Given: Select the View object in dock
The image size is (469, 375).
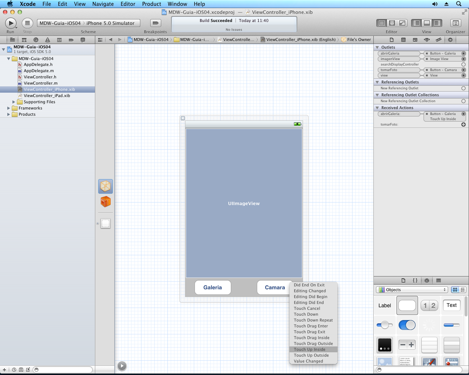Looking at the screenshot, I should (106, 223).
